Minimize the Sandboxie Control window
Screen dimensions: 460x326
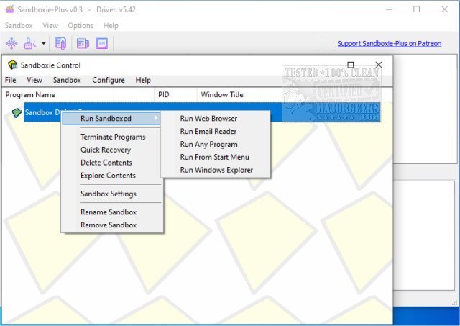tap(323, 65)
